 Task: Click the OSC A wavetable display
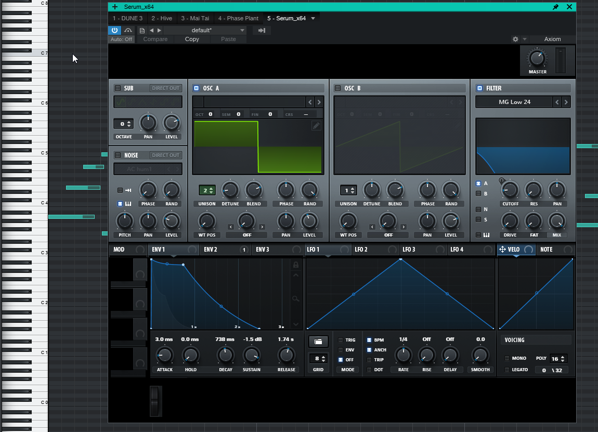coord(258,147)
